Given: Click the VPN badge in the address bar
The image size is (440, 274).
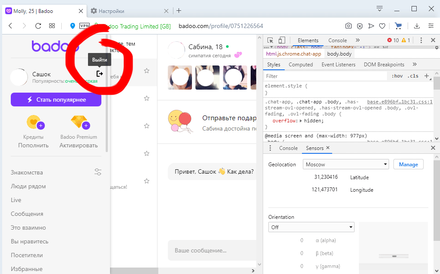Looking at the screenshot, I should 85,26.
